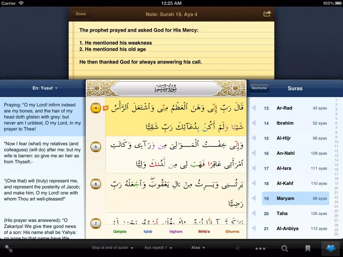Screen dimensions: 343x257
Task: Tap the share icon in the note header
Action: point(267,14)
